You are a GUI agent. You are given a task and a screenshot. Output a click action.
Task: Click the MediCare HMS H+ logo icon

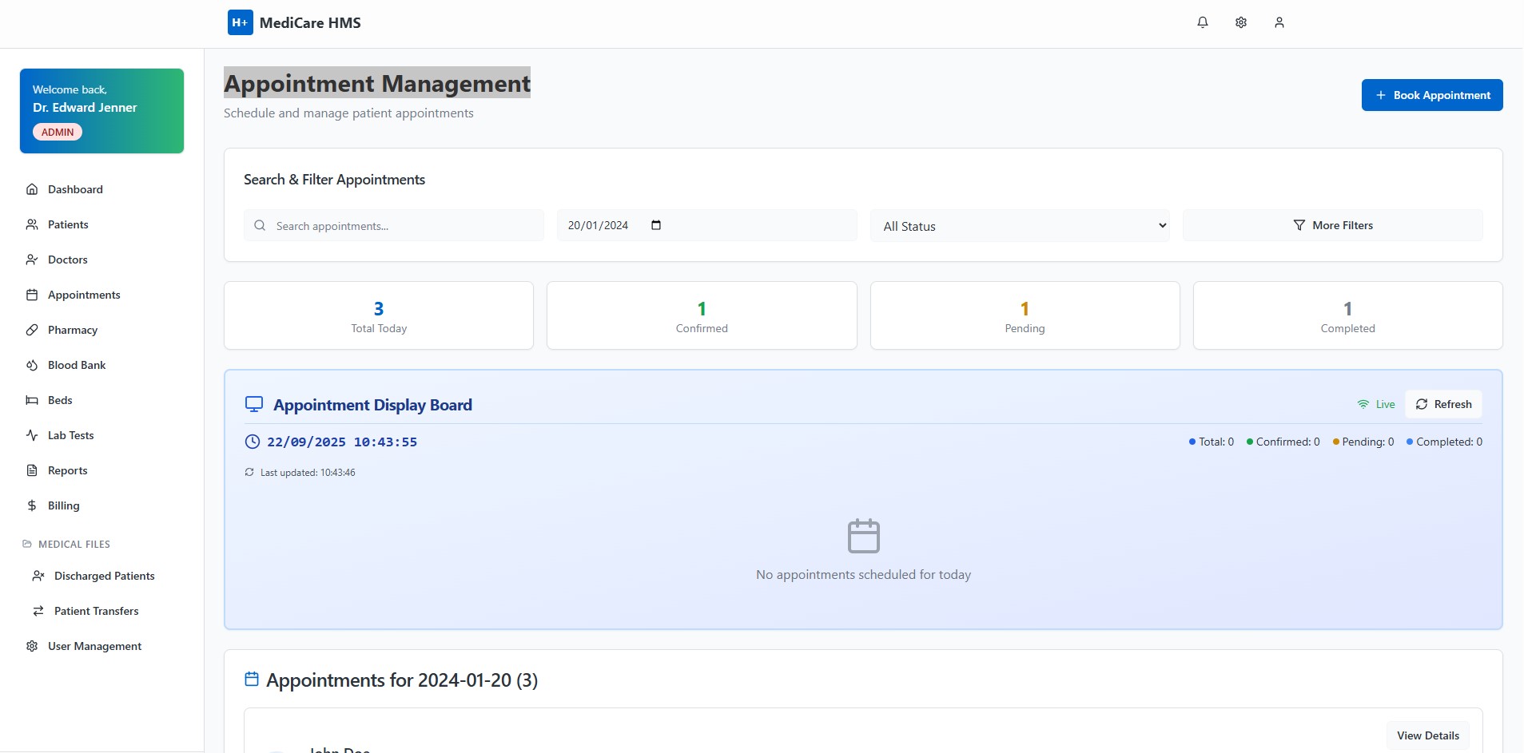240,22
